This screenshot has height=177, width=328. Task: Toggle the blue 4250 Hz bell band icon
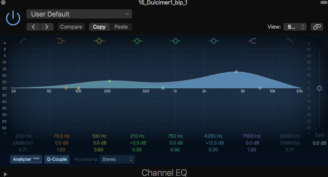tap(213, 41)
